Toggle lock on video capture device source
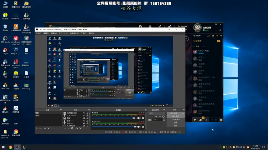The image size is (268, 150). coord(87,113)
